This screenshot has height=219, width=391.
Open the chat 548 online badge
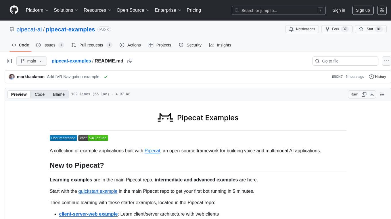tap(93, 138)
